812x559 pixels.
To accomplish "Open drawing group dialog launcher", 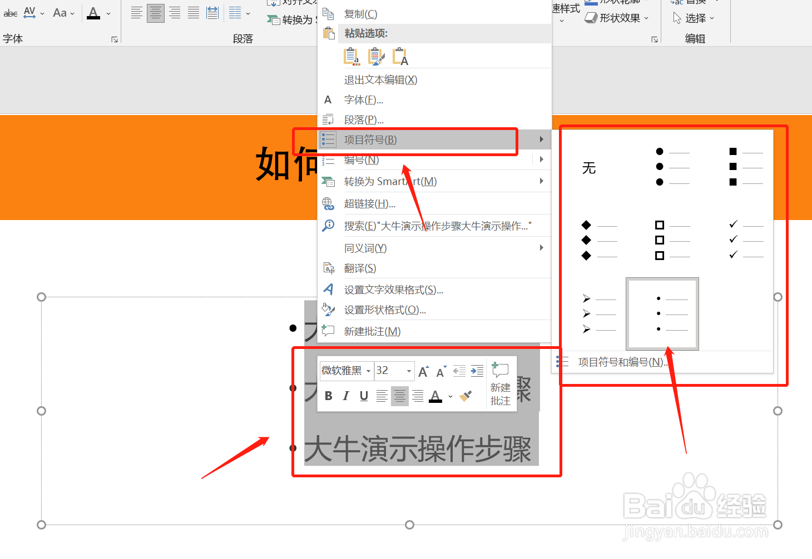I will coord(655,39).
